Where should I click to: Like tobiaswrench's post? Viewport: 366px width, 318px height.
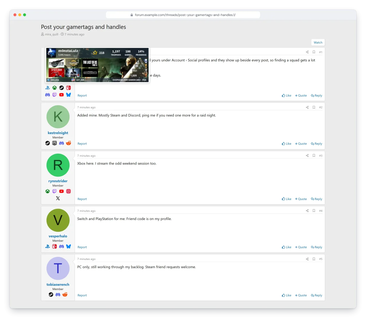click(287, 295)
